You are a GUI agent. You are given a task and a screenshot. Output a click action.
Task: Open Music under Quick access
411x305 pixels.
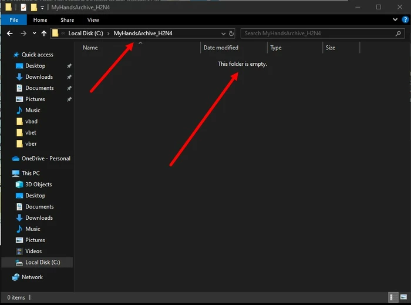pyautogui.click(x=32, y=110)
